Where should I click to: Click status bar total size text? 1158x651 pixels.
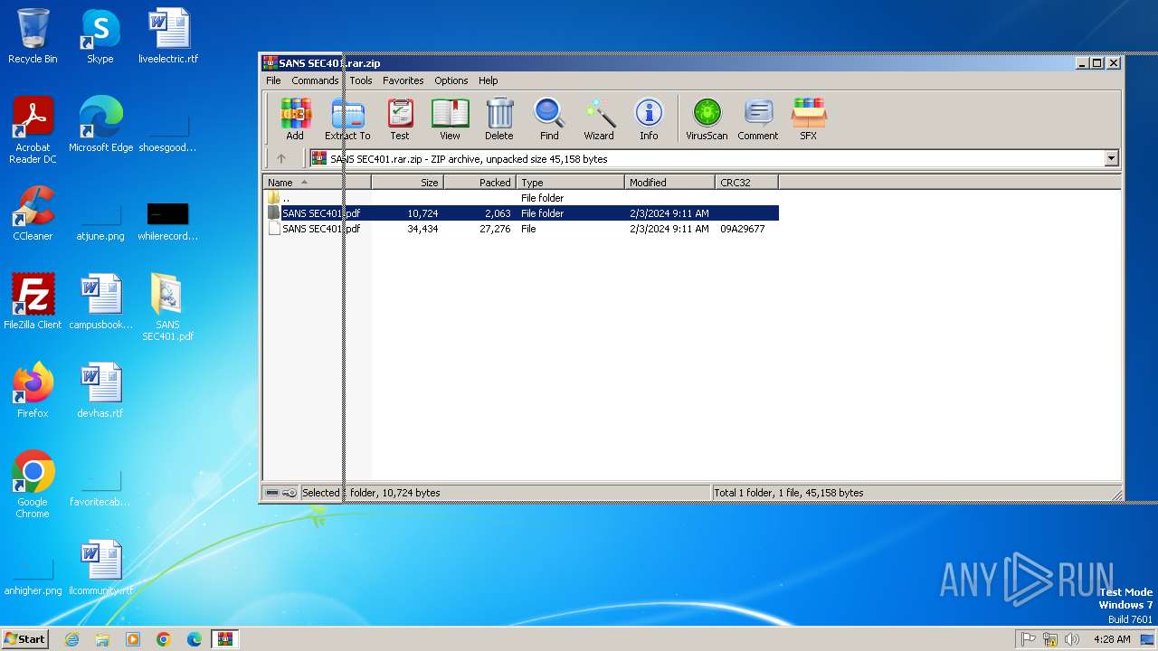point(788,493)
